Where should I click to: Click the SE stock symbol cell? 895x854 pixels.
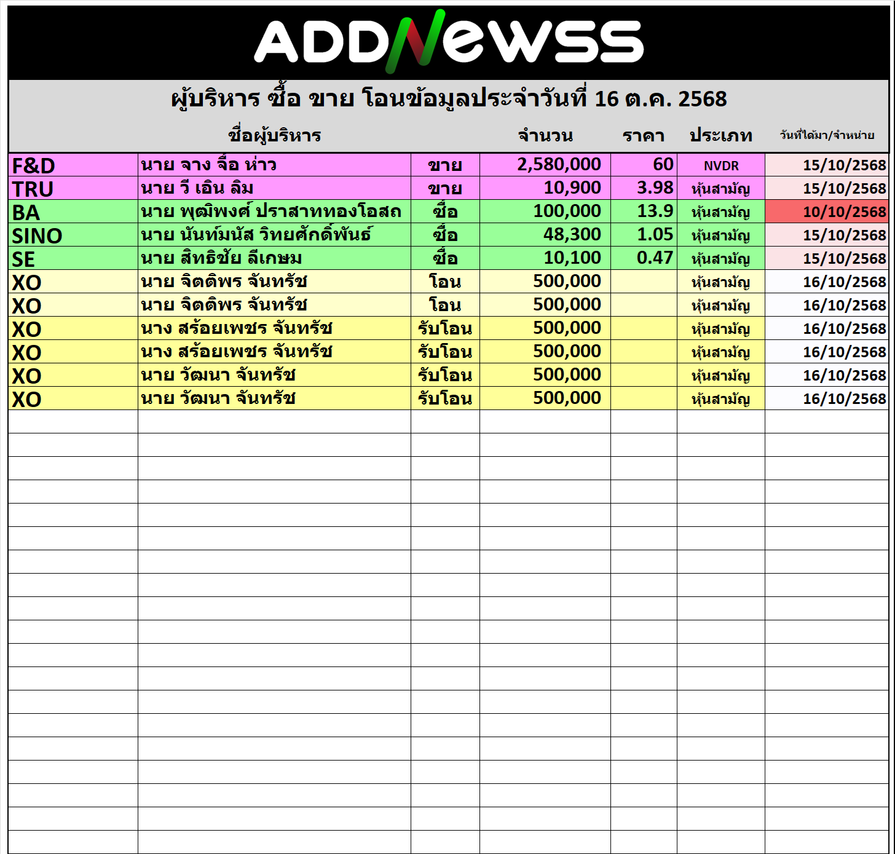pyautogui.click(x=73, y=259)
